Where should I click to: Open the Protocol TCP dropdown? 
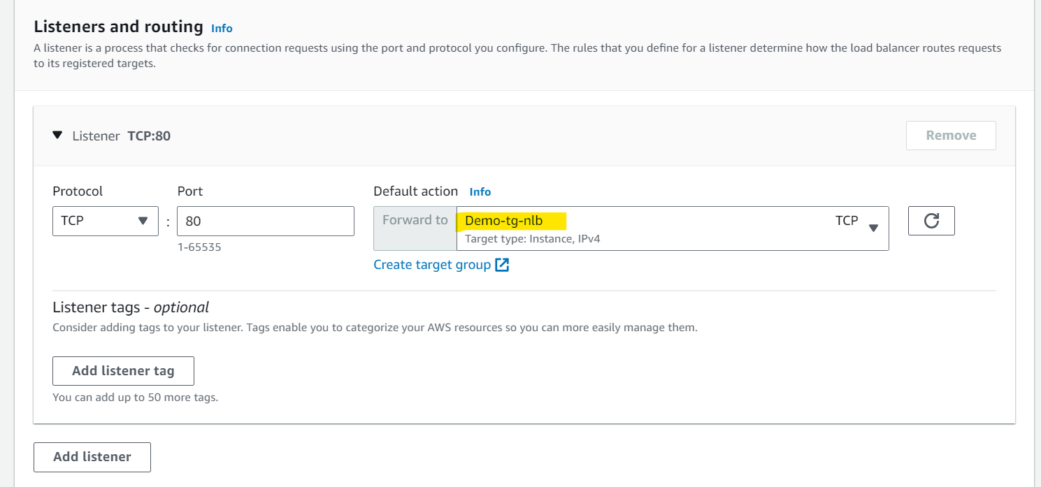(x=106, y=221)
